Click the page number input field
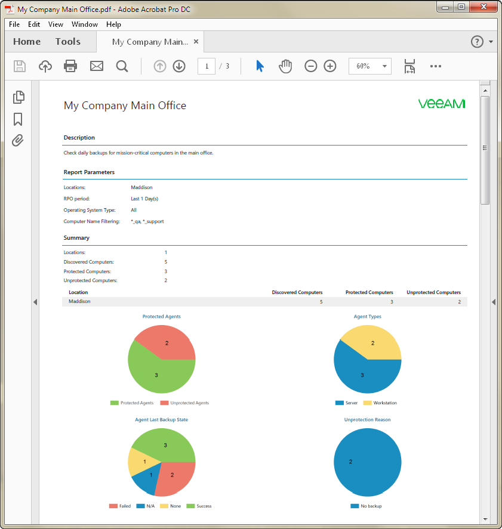Image resolution: width=502 pixels, height=529 pixels. pos(207,66)
